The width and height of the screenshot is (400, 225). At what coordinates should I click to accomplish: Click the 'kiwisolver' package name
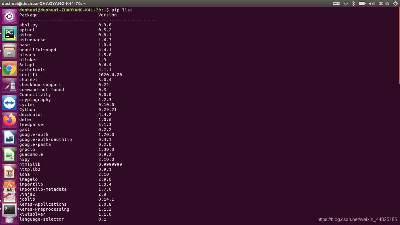click(x=33, y=214)
